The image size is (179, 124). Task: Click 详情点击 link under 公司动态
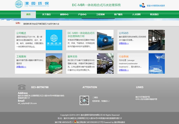point(124,43)
